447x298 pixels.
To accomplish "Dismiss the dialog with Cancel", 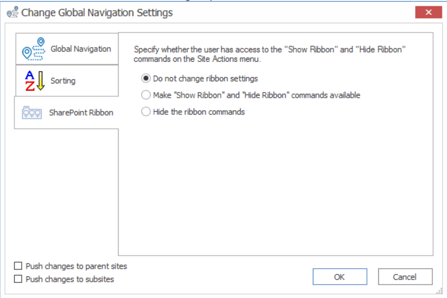I will coord(405,276).
